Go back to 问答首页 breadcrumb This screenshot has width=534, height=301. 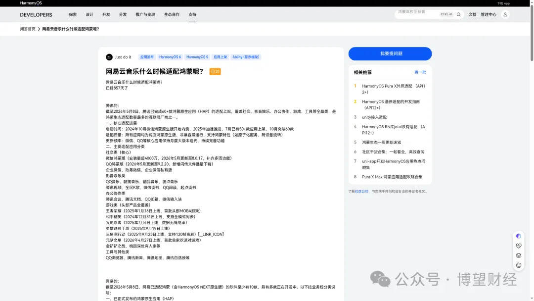pos(28,29)
